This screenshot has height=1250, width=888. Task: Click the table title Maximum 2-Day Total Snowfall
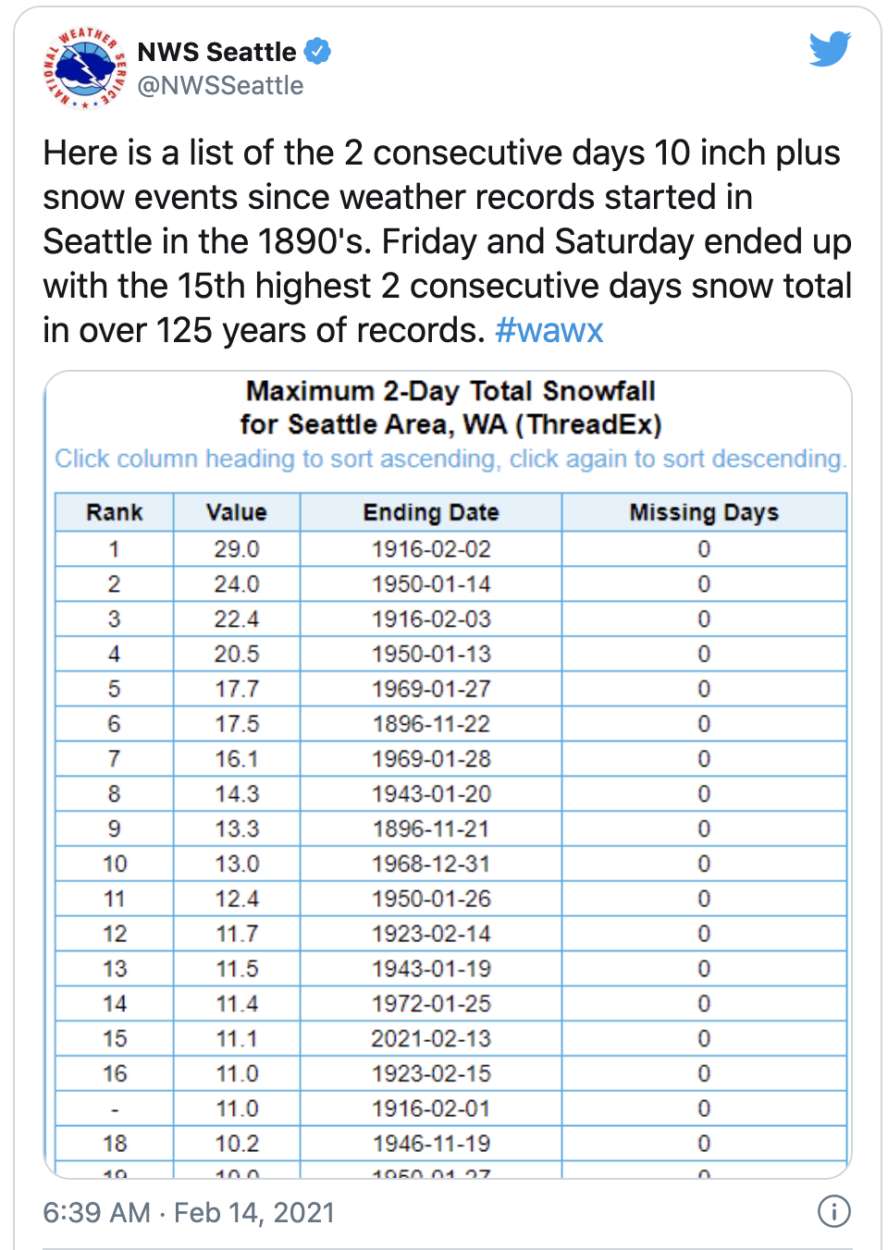450,391
